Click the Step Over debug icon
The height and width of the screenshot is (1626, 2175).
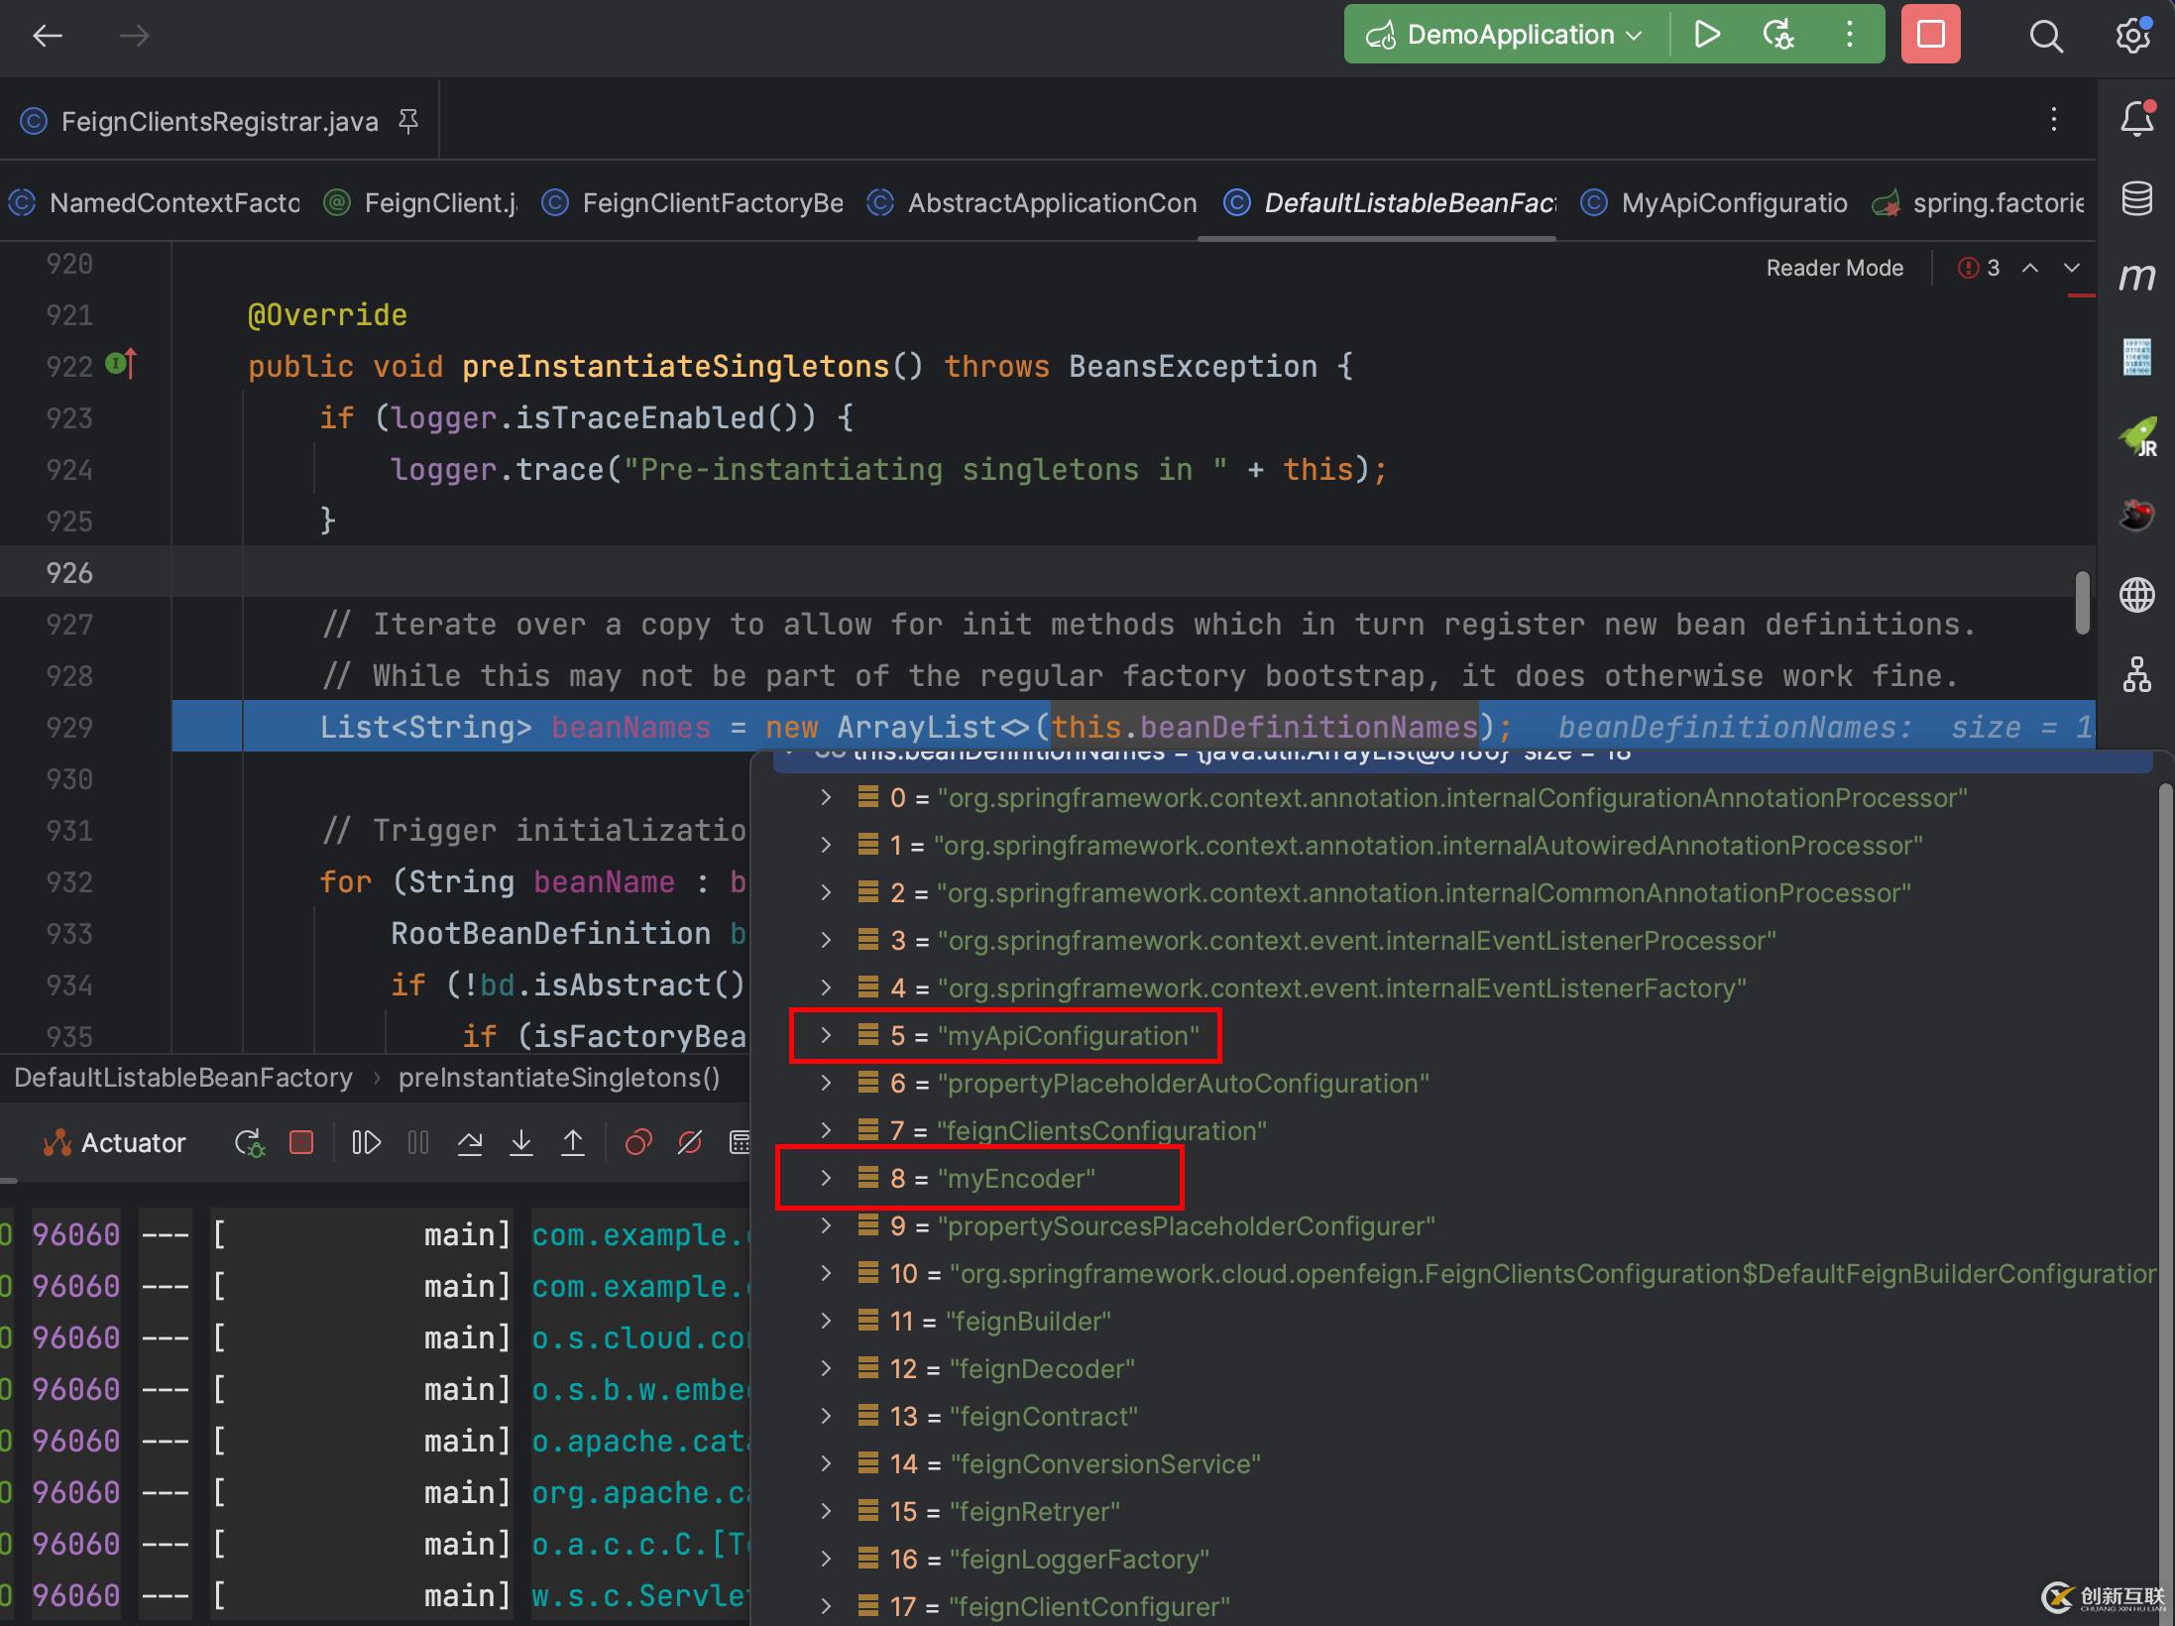tap(470, 1143)
